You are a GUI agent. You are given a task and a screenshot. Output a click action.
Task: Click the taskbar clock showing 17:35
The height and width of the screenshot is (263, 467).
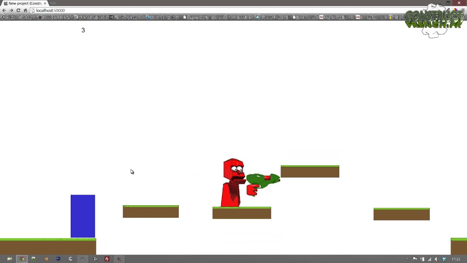point(456,259)
